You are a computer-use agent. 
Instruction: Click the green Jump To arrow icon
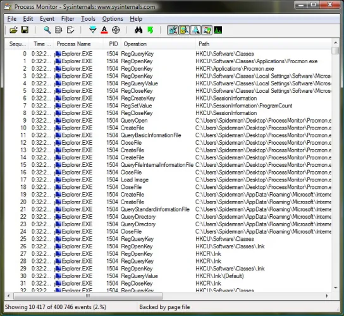pyautogui.click(x=150, y=30)
